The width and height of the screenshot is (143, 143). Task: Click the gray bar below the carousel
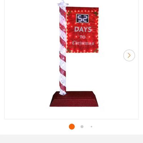pos(71,139)
